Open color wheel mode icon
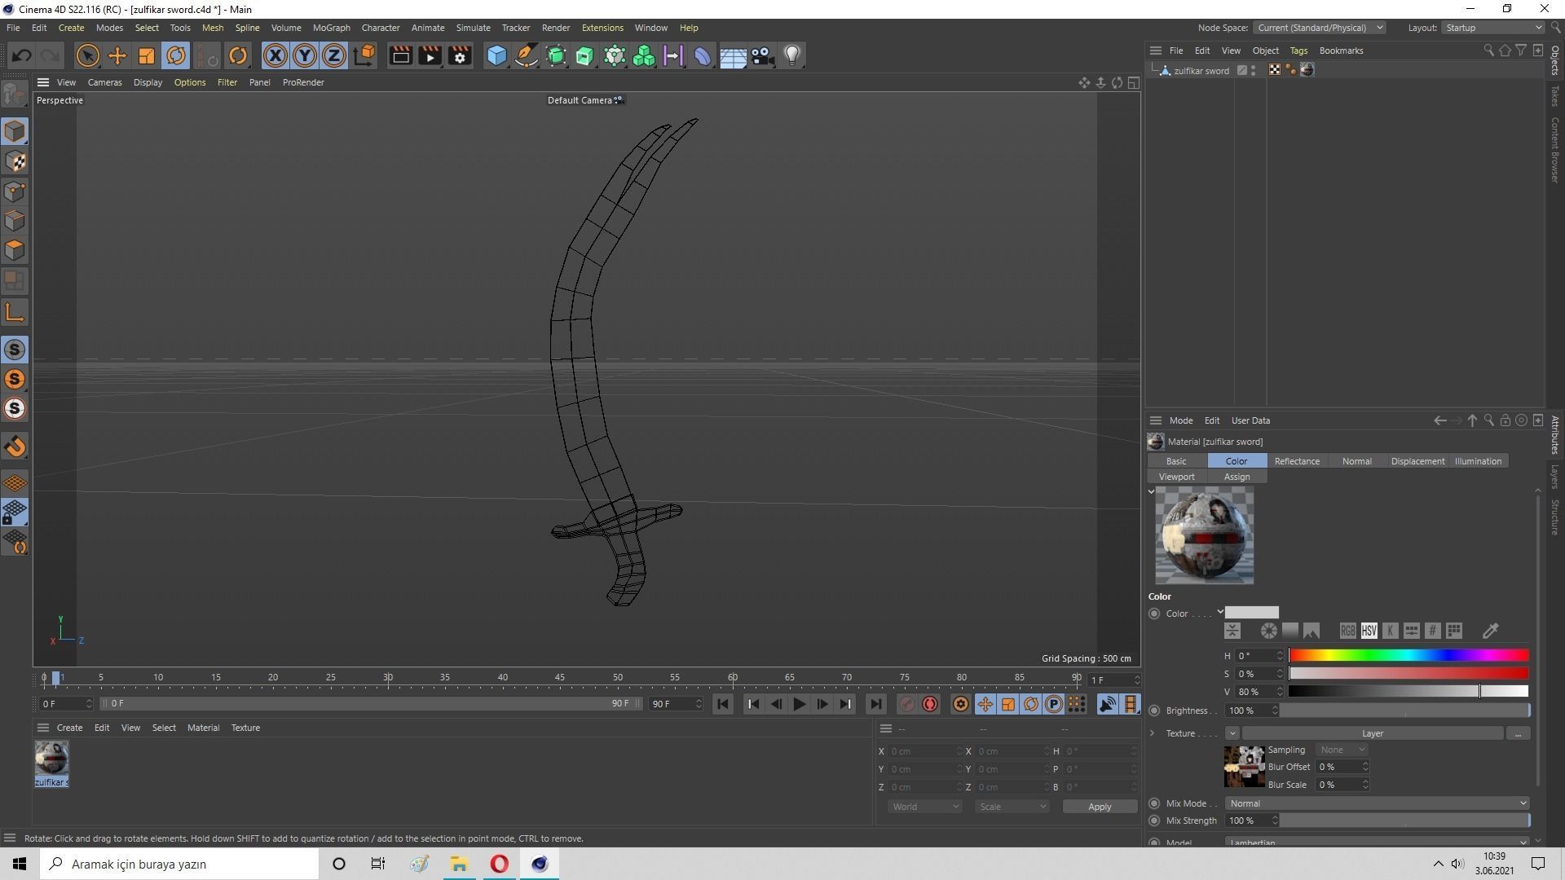Viewport: 1565px width, 880px height. pyautogui.click(x=1268, y=631)
